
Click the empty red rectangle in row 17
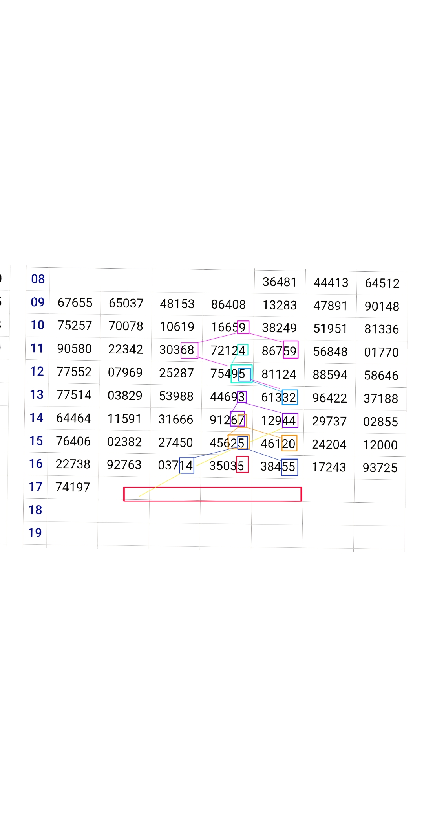[212, 494]
